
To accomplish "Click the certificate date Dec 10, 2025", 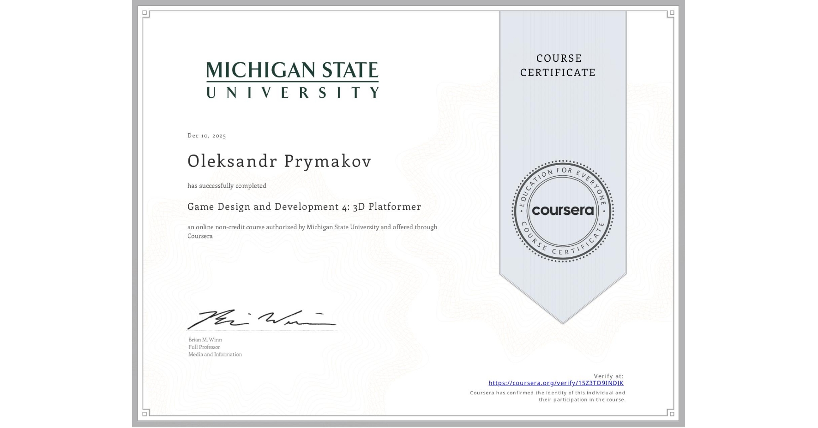I will tap(206, 136).
